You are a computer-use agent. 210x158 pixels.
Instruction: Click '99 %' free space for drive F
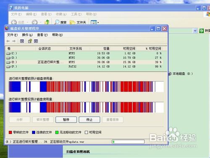[158, 66]
